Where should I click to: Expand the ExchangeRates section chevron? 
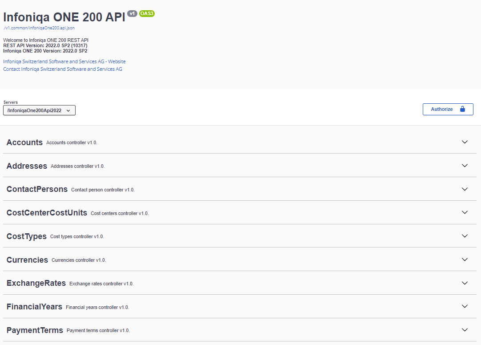click(465, 283)
